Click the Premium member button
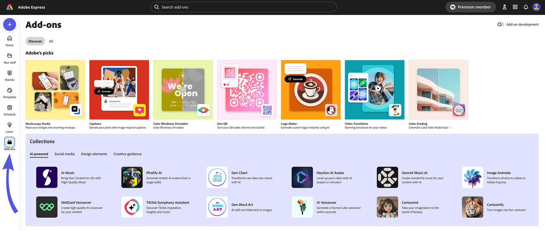This screenshot has width=545, height=231. (470, 7)
